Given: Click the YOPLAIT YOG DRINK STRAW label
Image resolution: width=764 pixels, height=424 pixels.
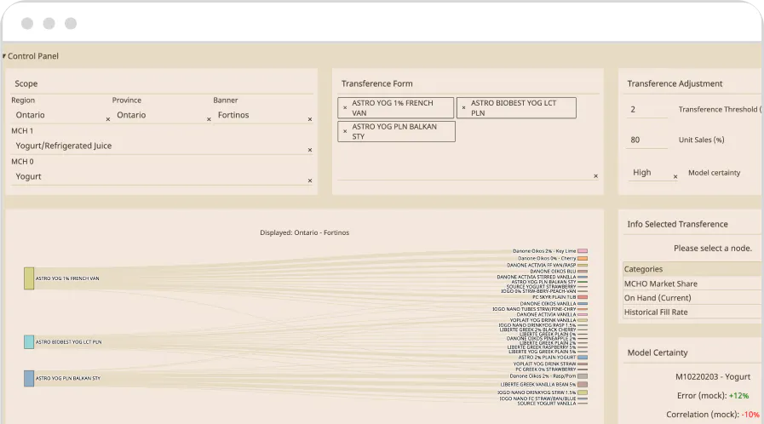Looking at the screenshot, I should tap(544, 364).
